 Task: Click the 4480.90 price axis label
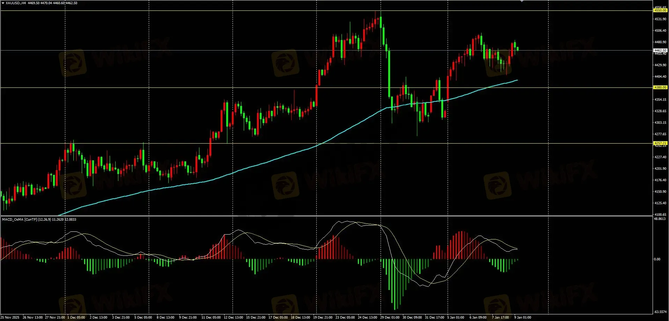pos(660,42)
